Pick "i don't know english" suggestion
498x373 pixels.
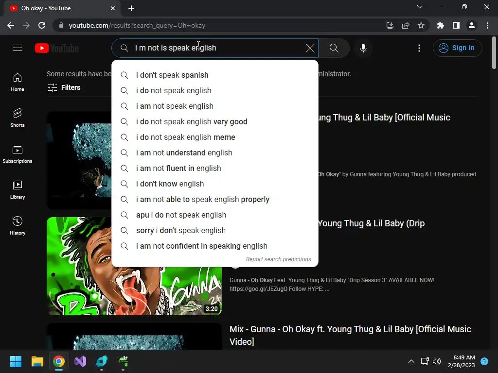point(215,184)
